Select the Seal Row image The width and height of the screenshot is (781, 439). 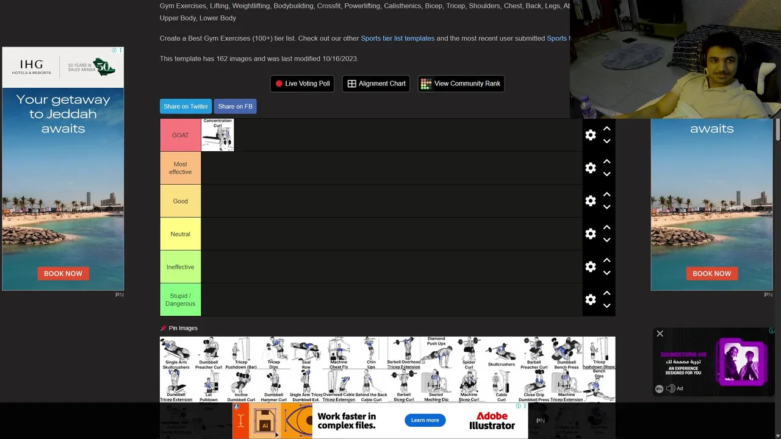tap(306, 353)
